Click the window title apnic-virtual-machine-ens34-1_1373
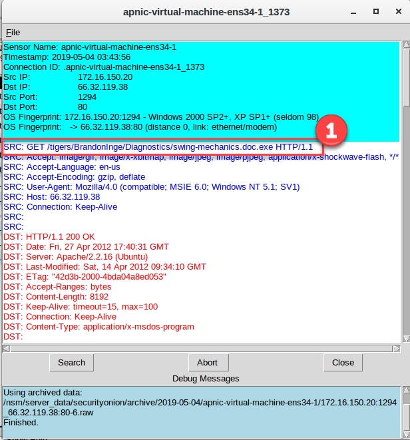 (x=206, y=12)
